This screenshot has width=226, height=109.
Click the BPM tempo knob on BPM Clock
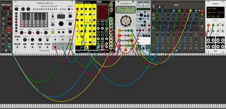tap(4, 13)
